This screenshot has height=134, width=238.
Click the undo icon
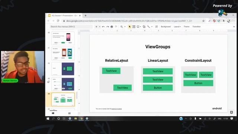tap(103, 26)
